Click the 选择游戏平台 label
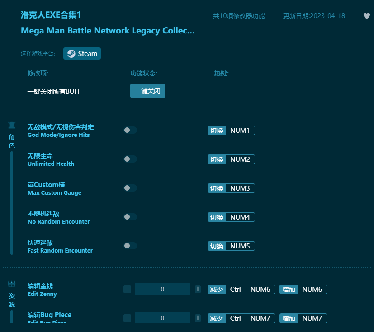 coord(38,54)
